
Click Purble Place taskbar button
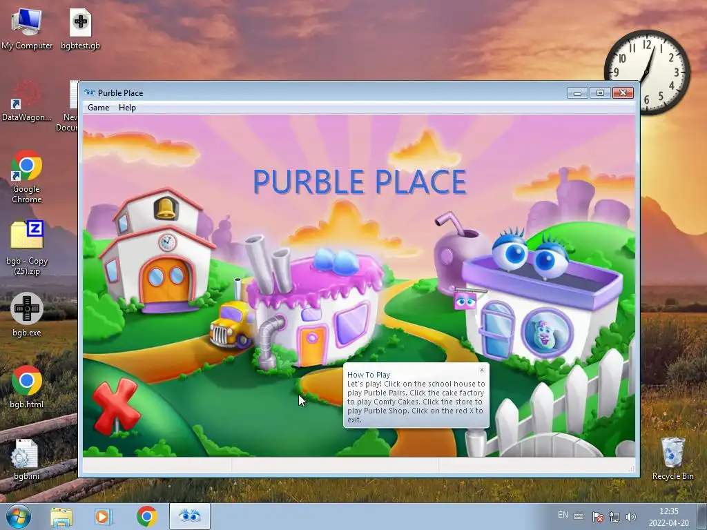click(189, 516)
